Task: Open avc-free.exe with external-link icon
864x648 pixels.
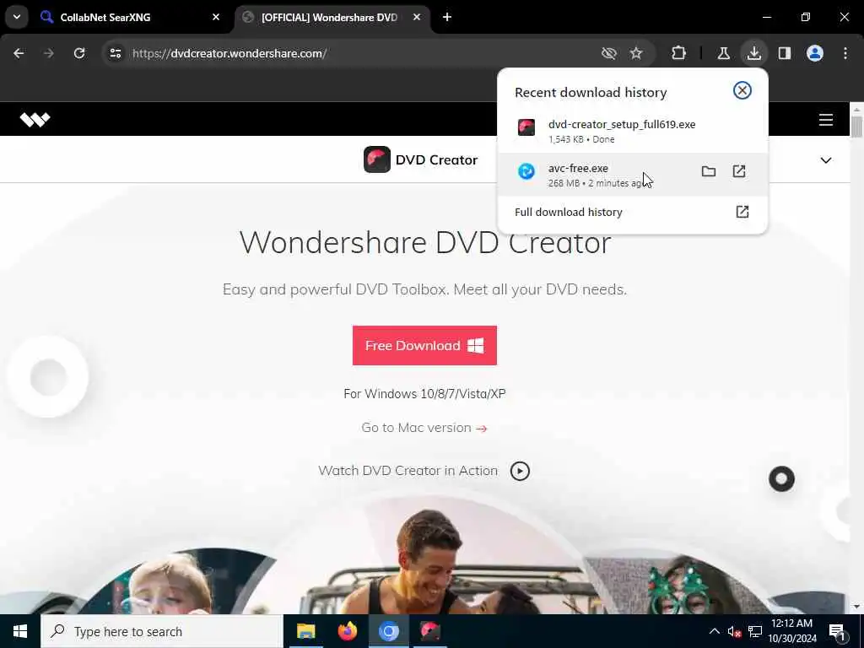Action: point(739,171)
